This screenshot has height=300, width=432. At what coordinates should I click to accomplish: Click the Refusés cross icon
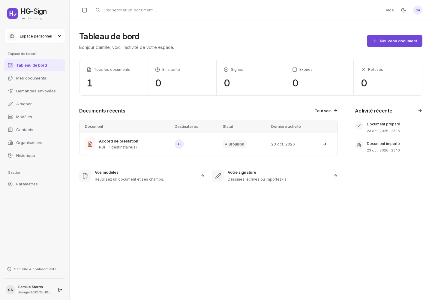tap(363, 70)
